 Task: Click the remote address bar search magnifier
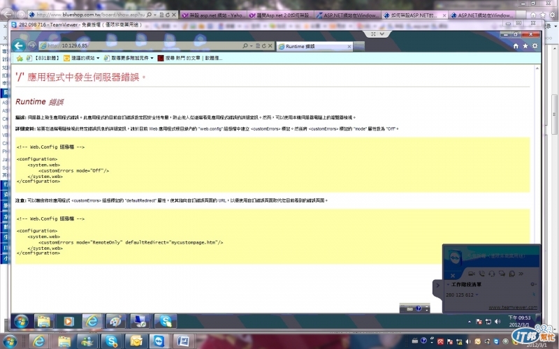(245, 45)
